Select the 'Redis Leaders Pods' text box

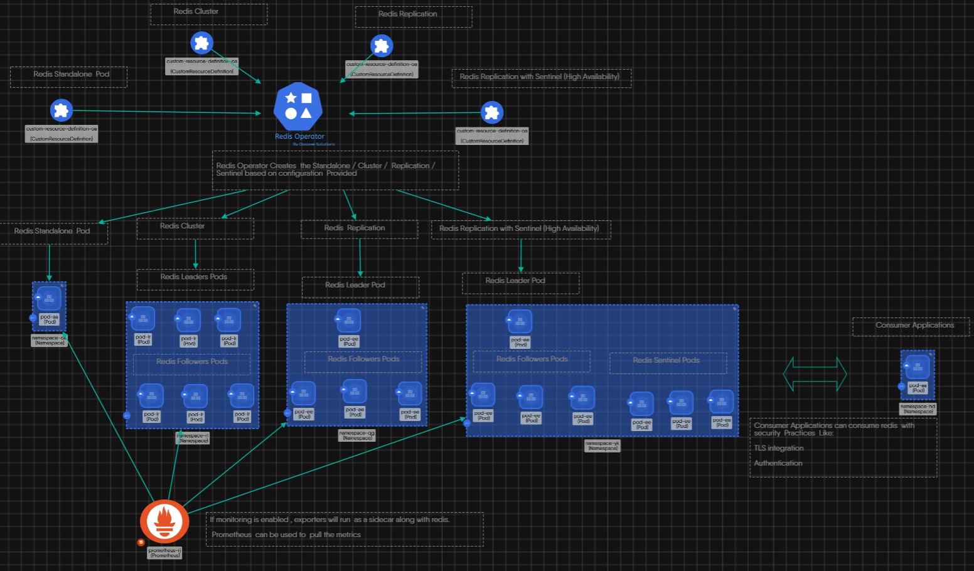click(195, 279)
